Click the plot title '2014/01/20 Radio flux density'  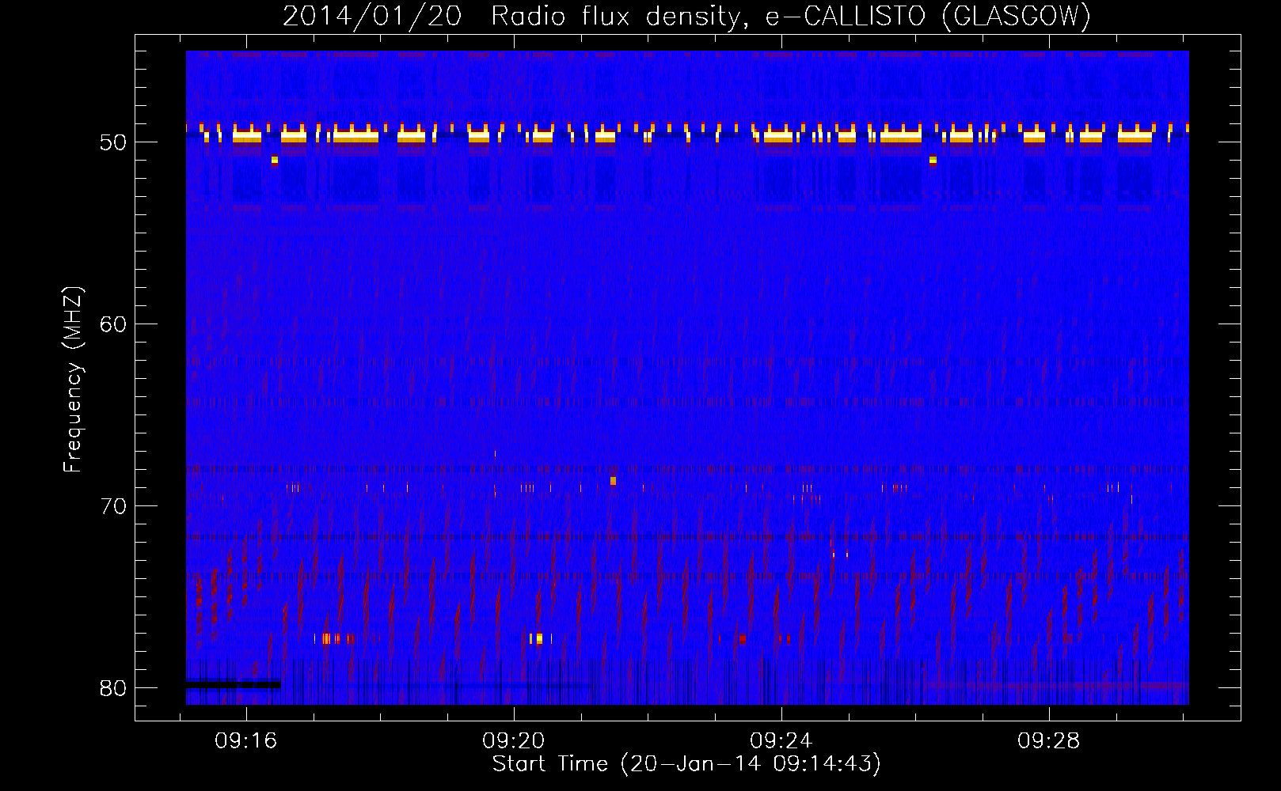[x=686, y=17]
